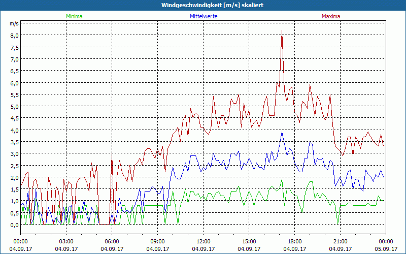Click the 8,0 y-axis value
Screen dimensions: 406x254
click(x=15, y=36)
